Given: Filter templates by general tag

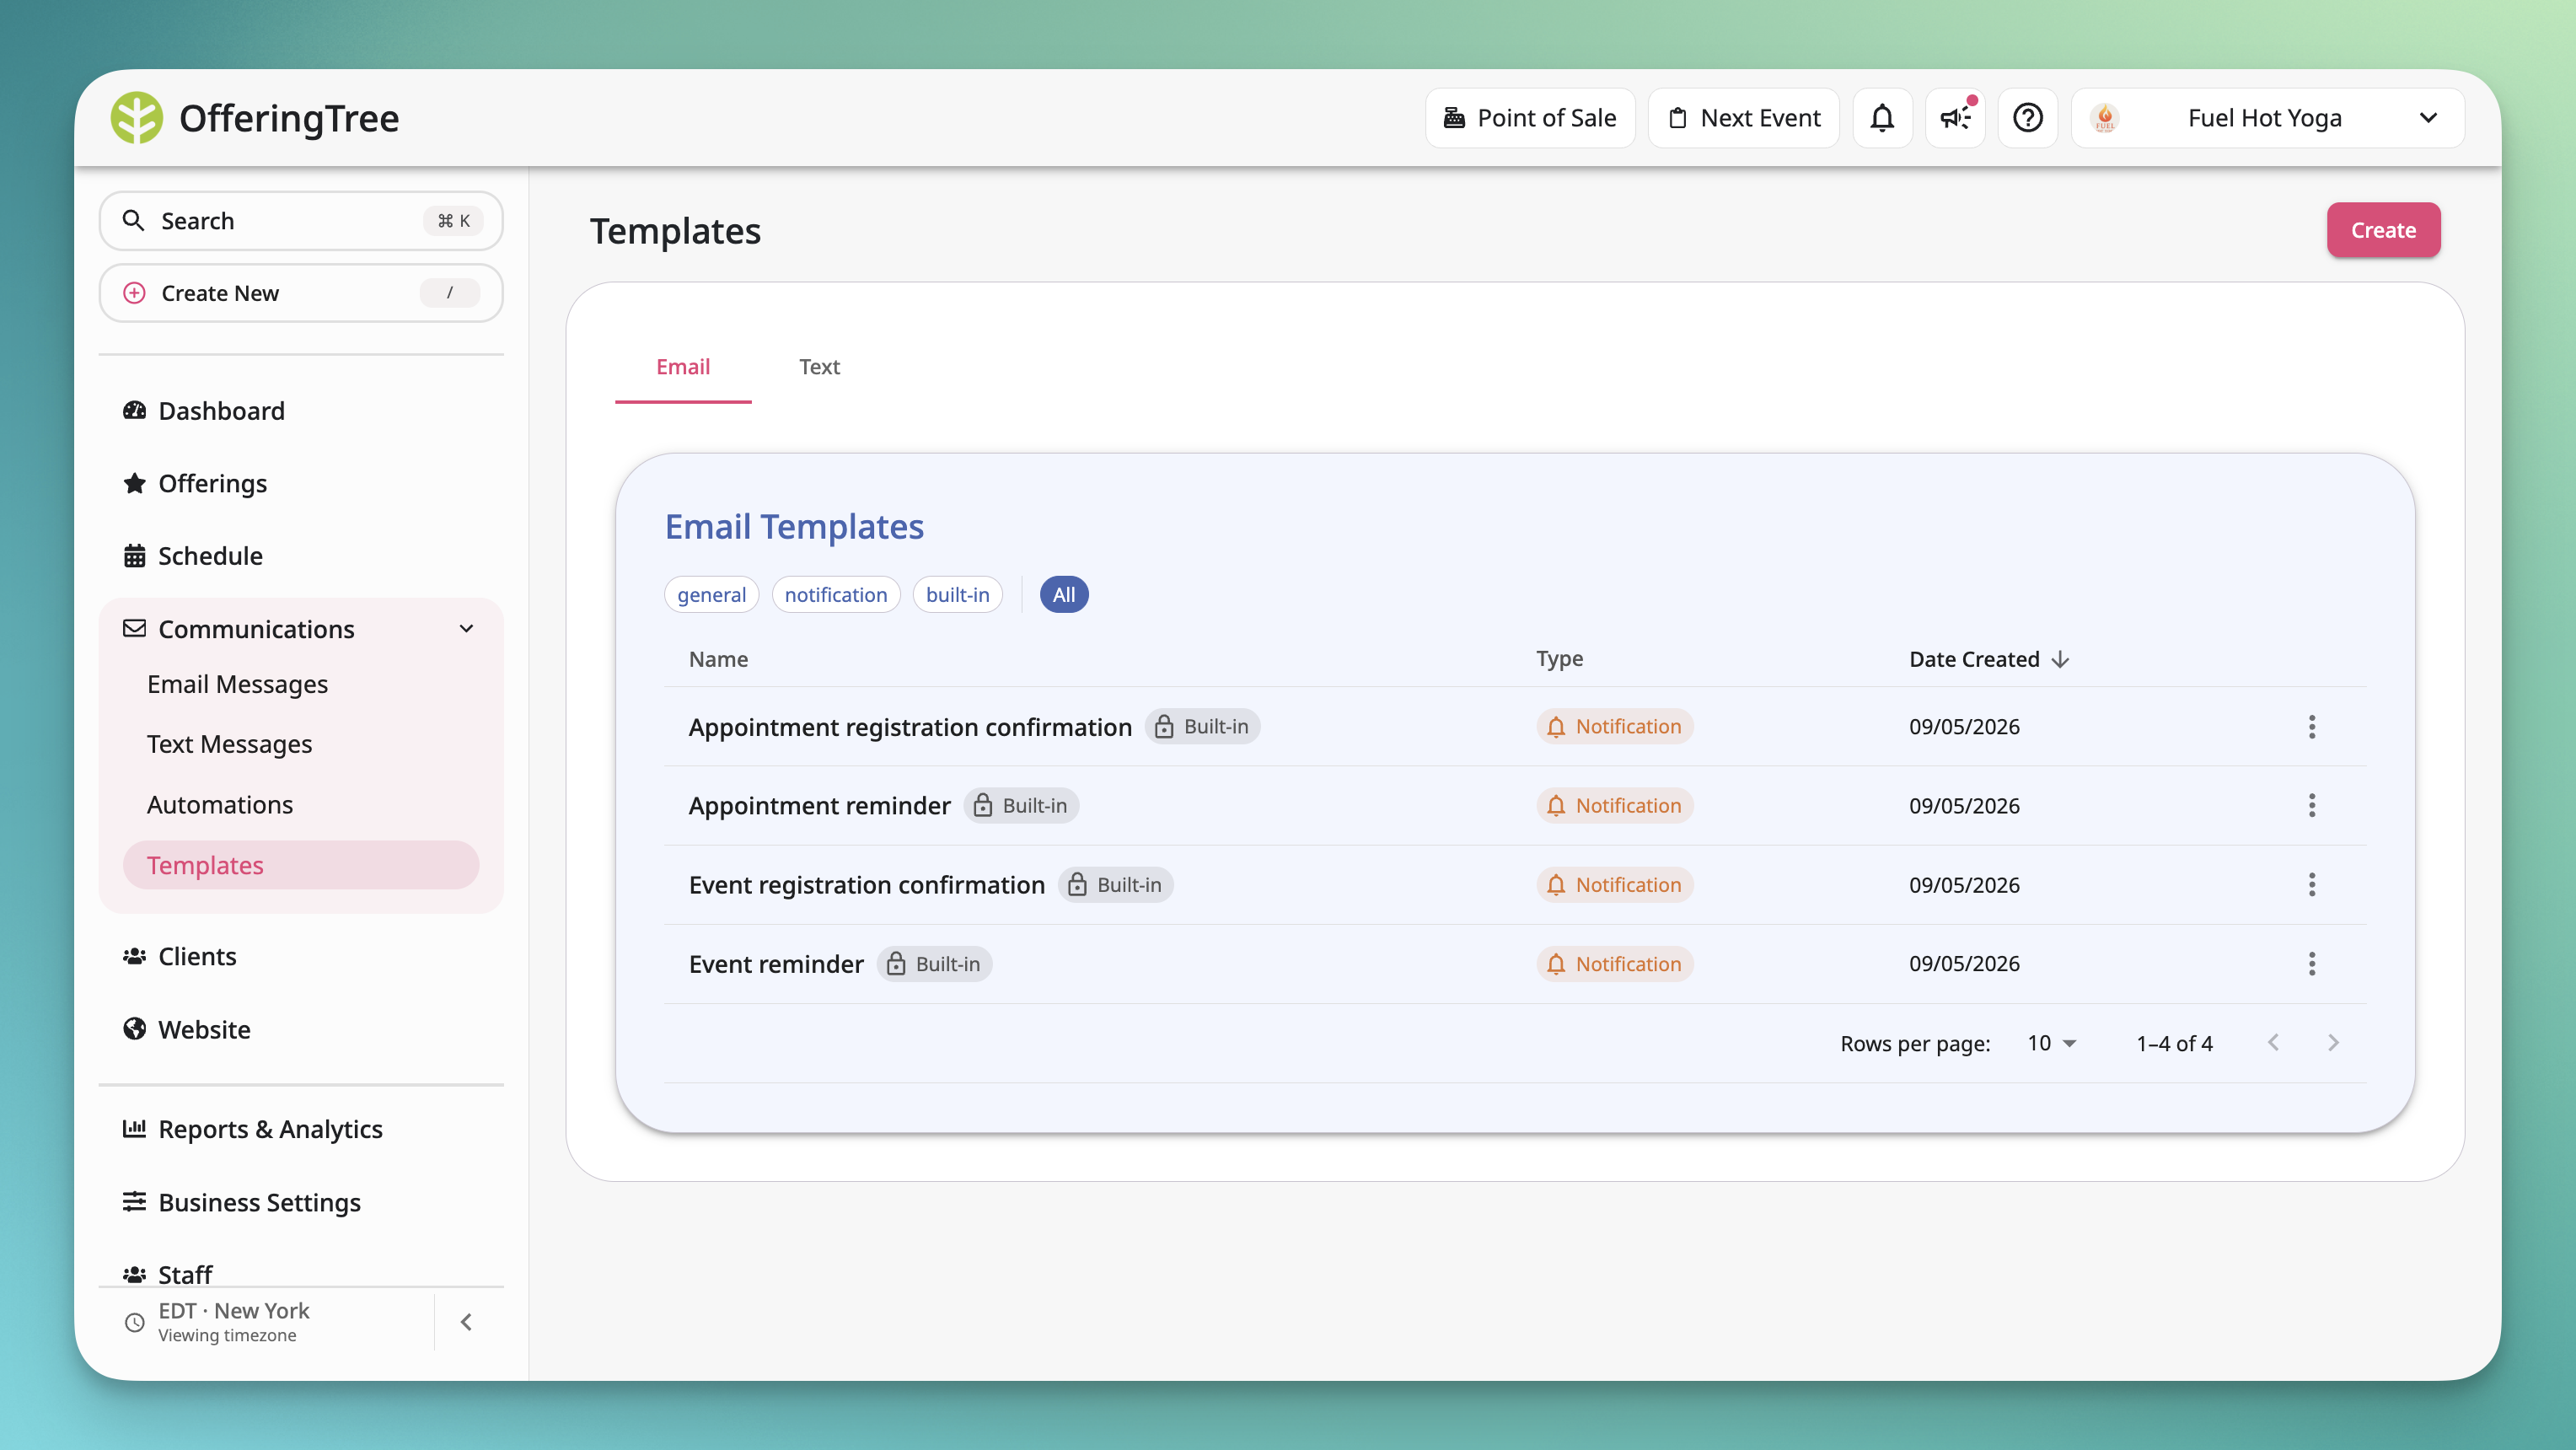Looking at the screenshot, I should click(x=711, y=595).
